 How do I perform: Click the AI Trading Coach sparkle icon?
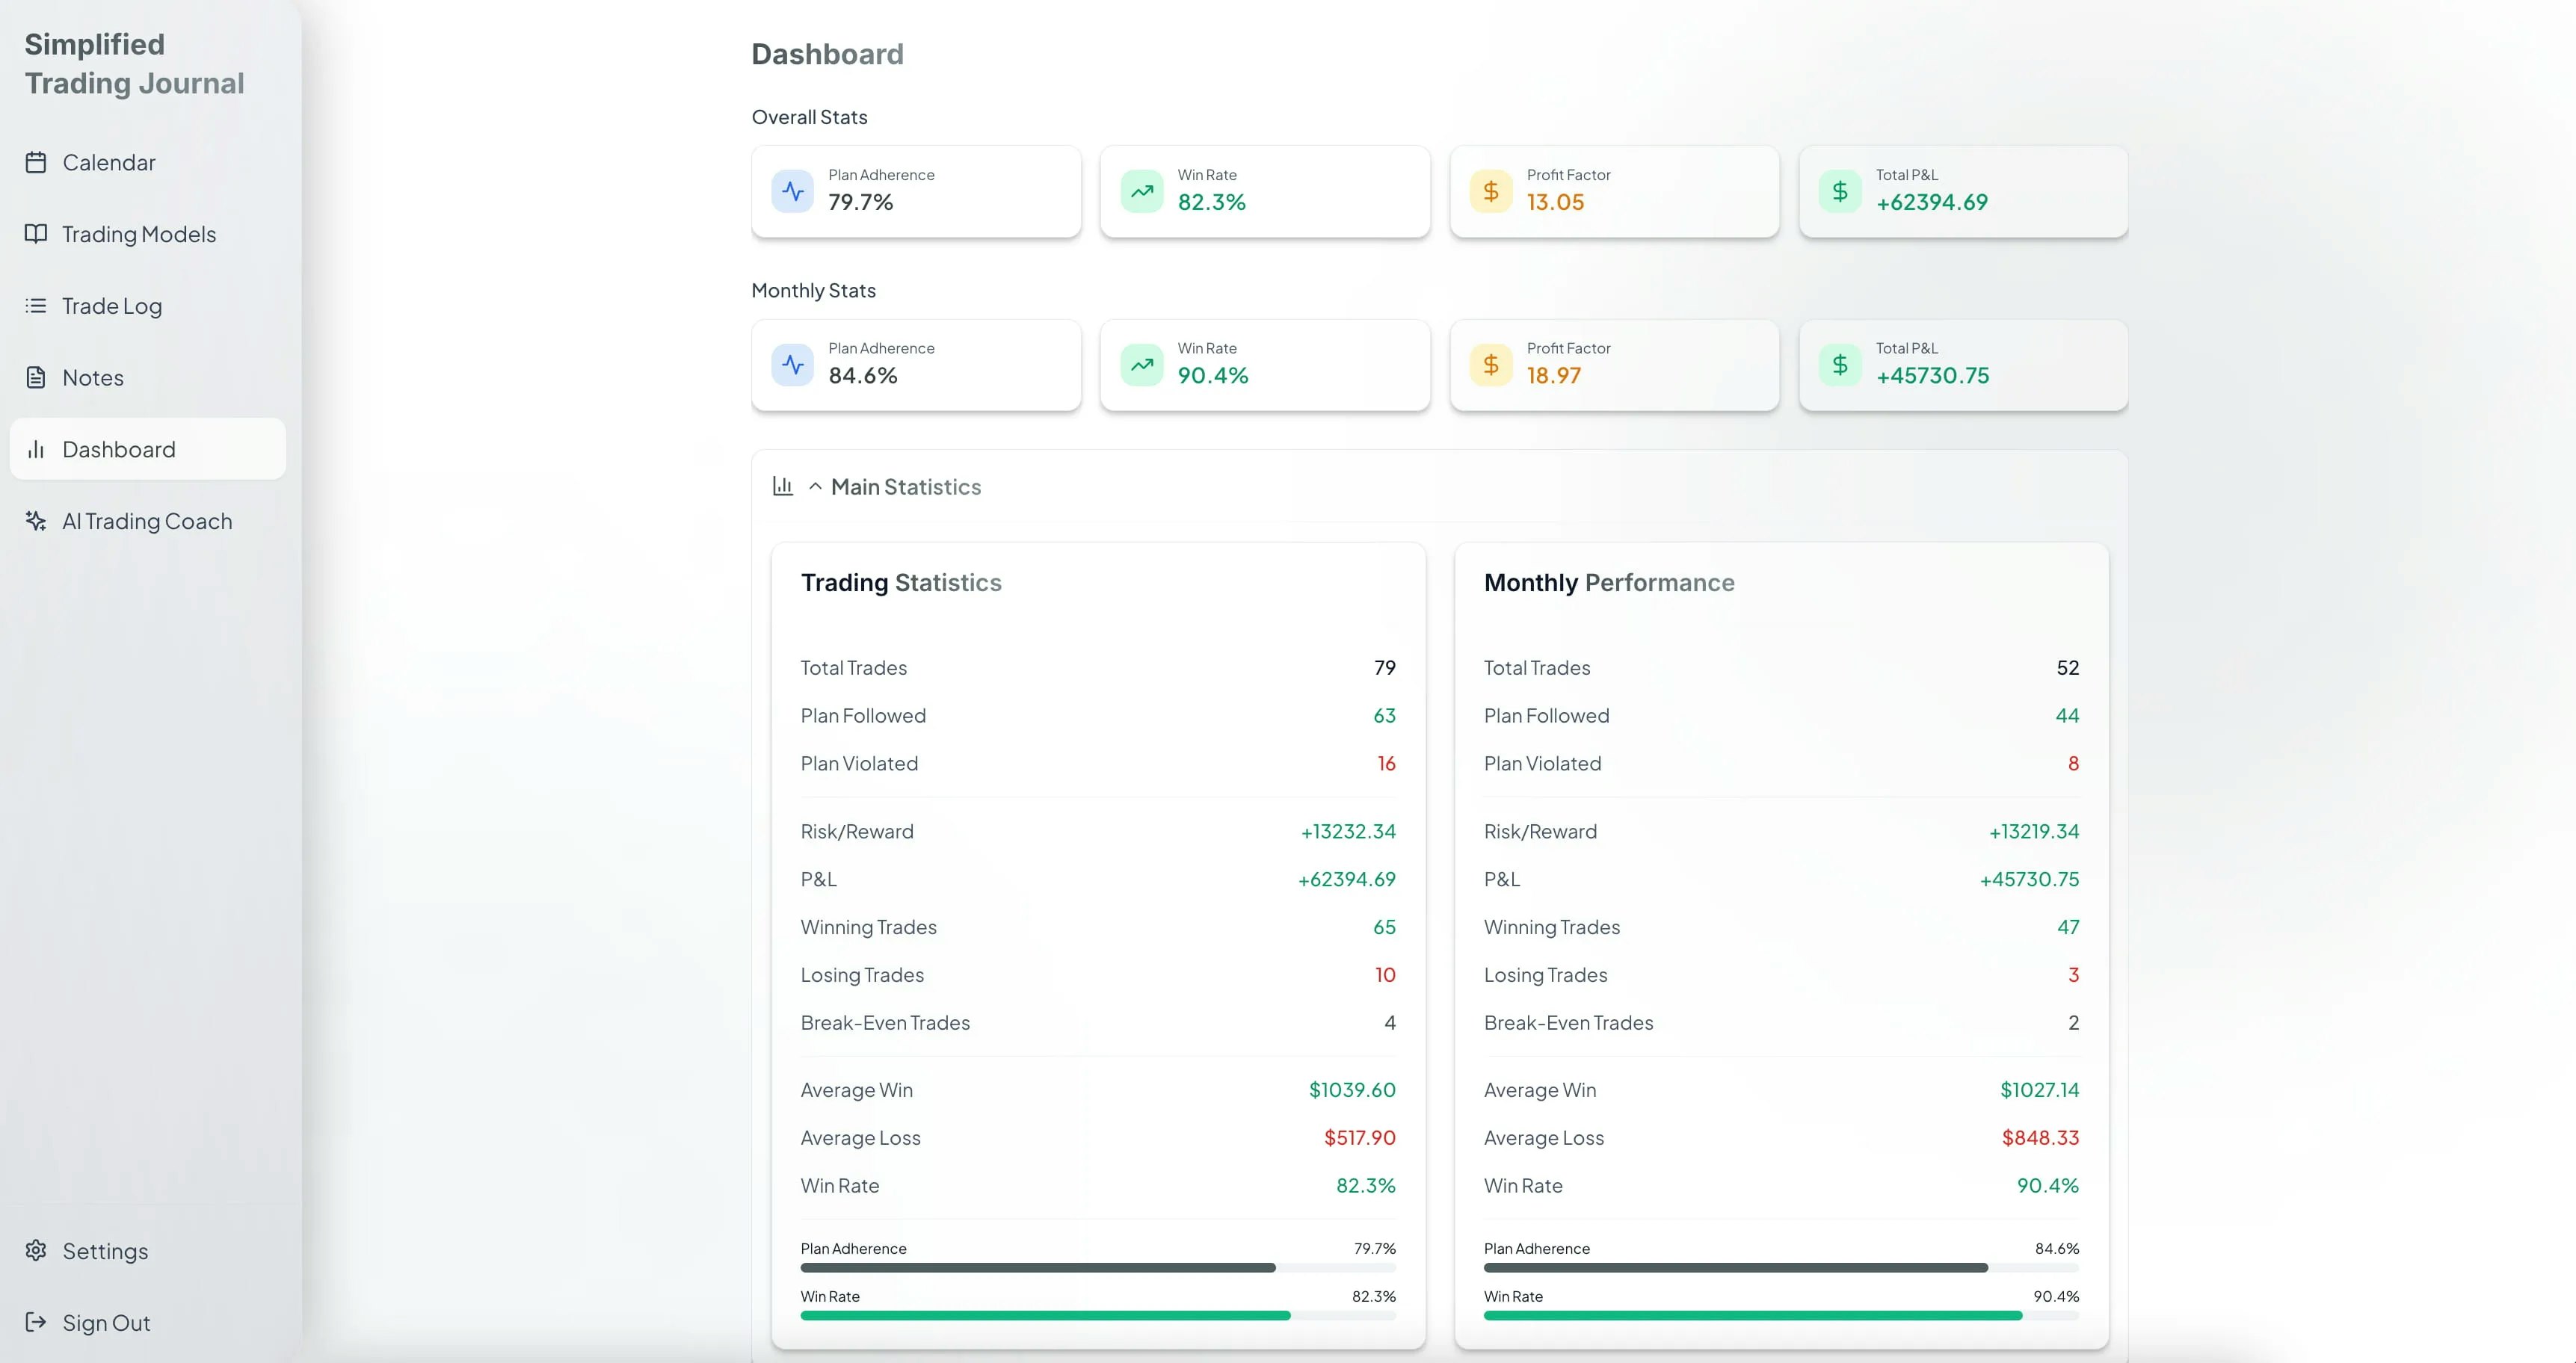pyautogui.click(x=36, y=521)
